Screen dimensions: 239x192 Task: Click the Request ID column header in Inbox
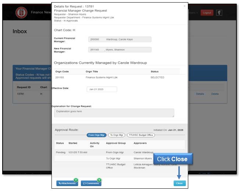pyautogui.click(x=24, y=87)
